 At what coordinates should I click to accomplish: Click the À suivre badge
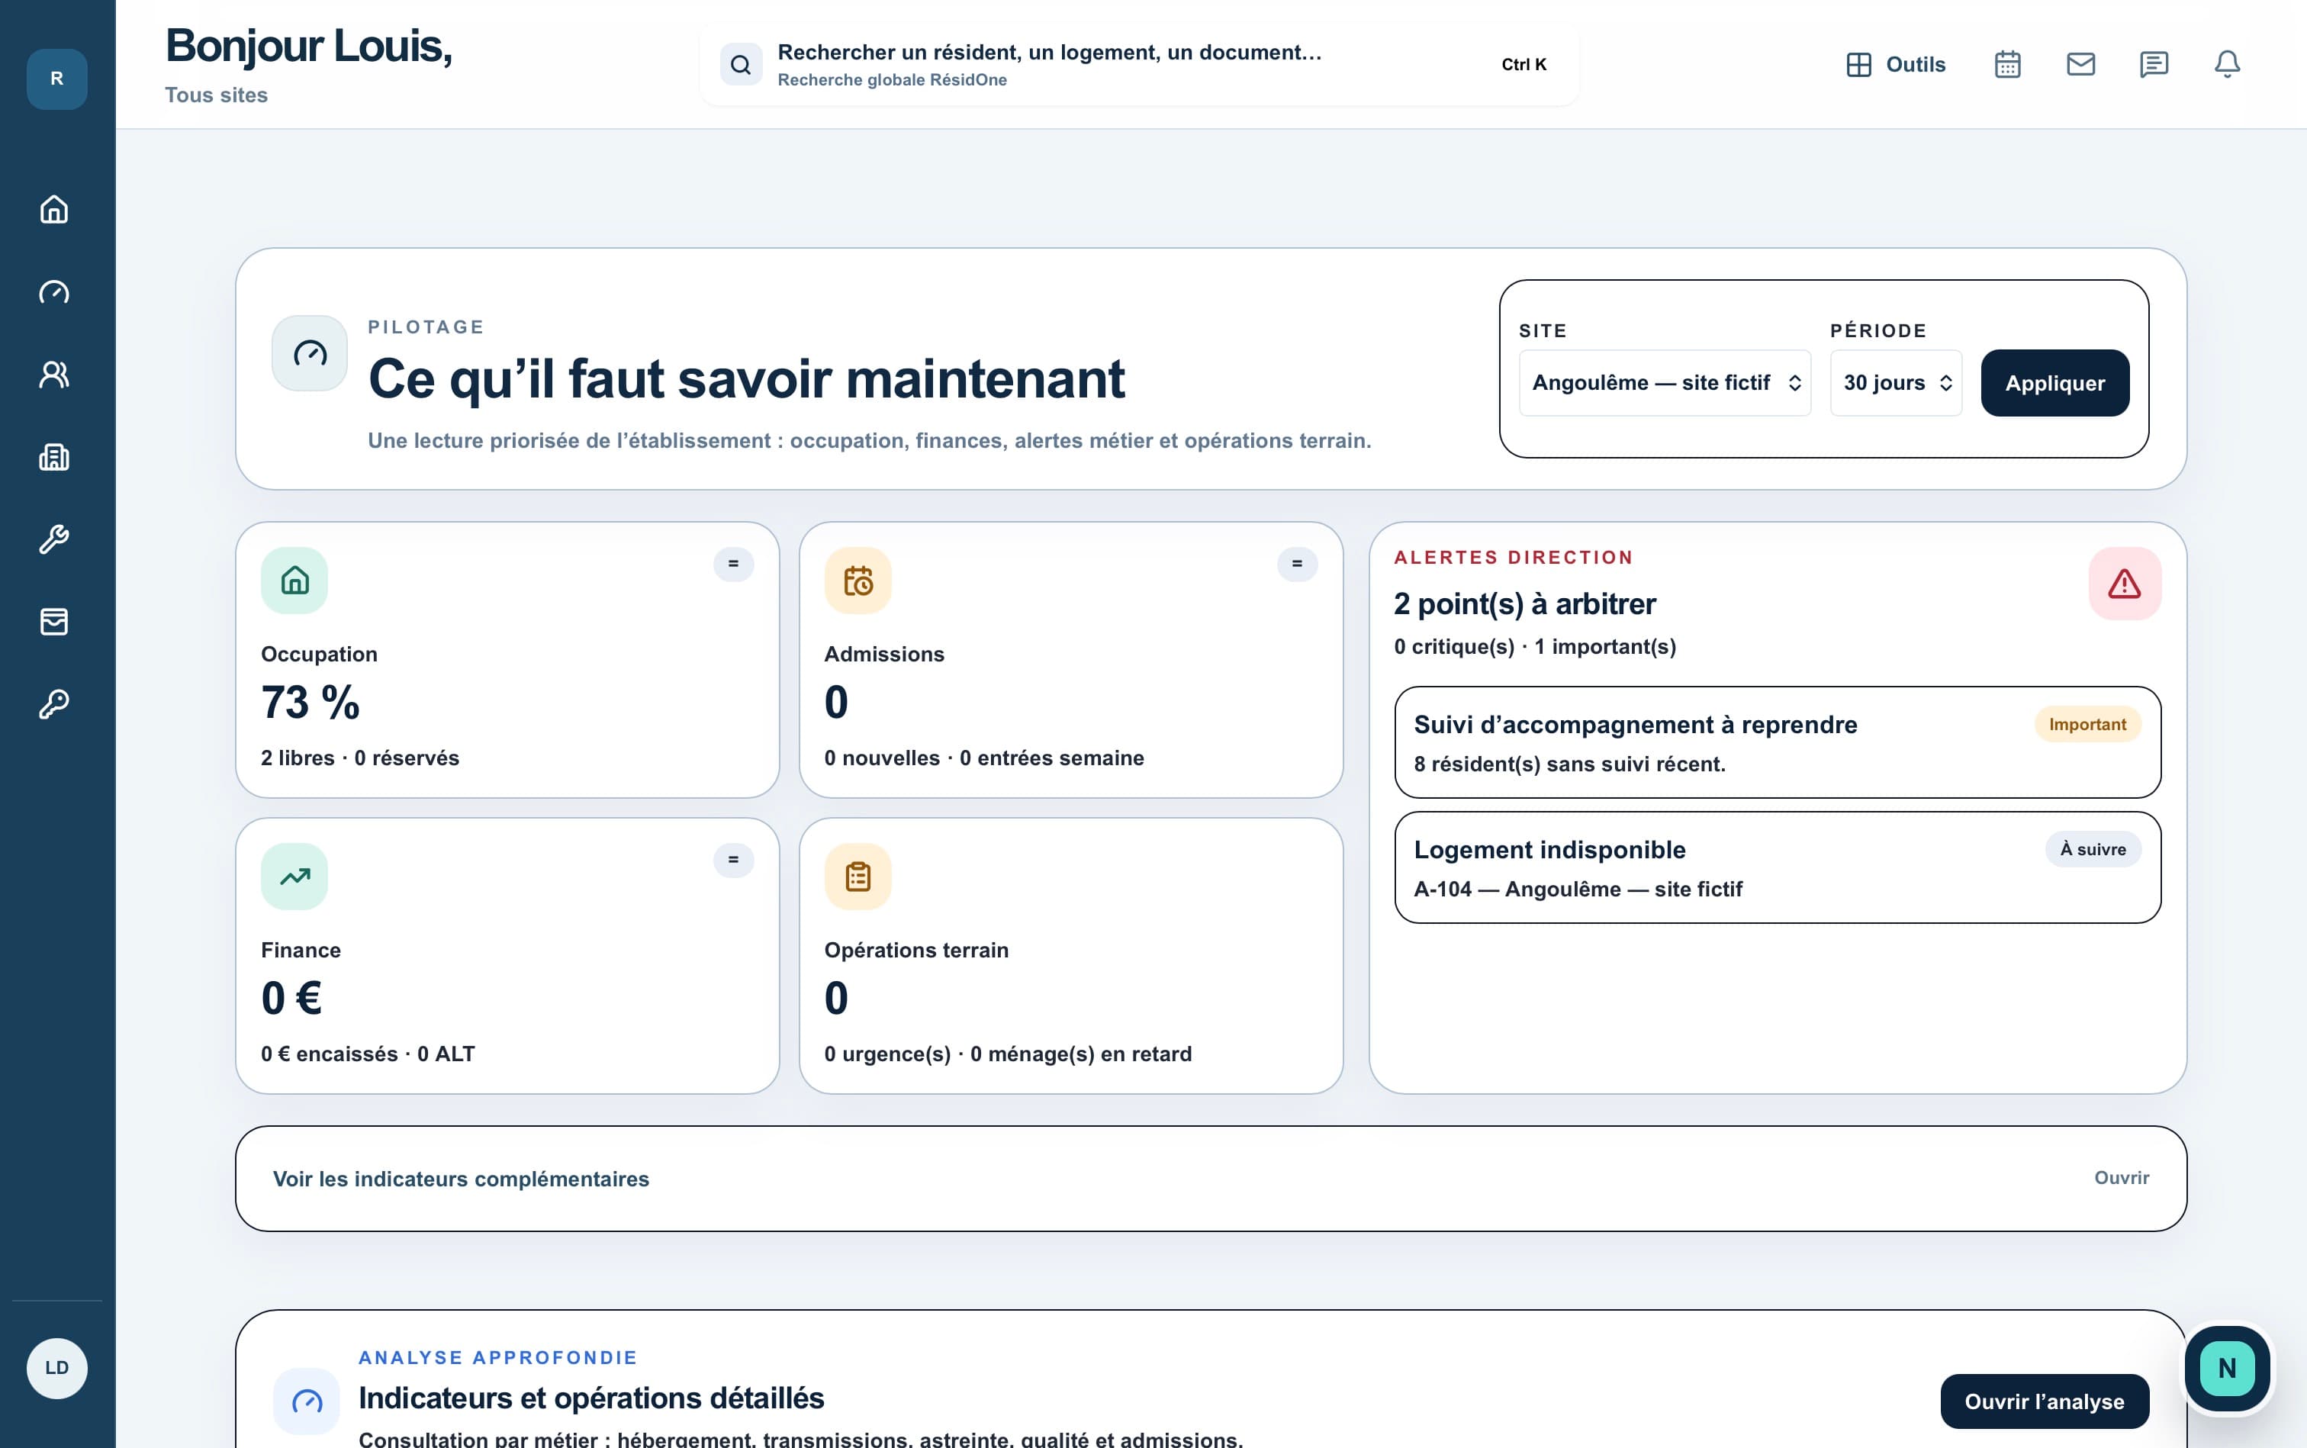2093,849
